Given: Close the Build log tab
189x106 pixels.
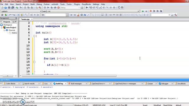Looking at the screenshot, I should click(66, 84).
